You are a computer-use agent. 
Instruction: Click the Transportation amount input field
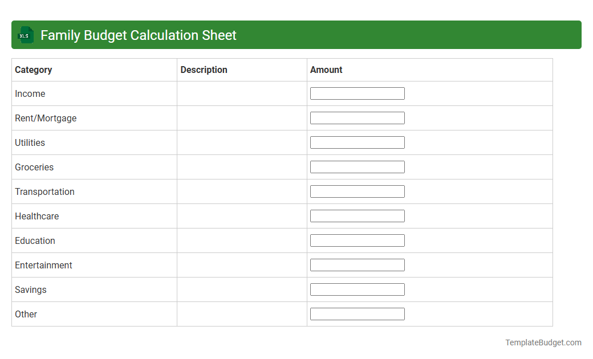[x=357, y=191]
